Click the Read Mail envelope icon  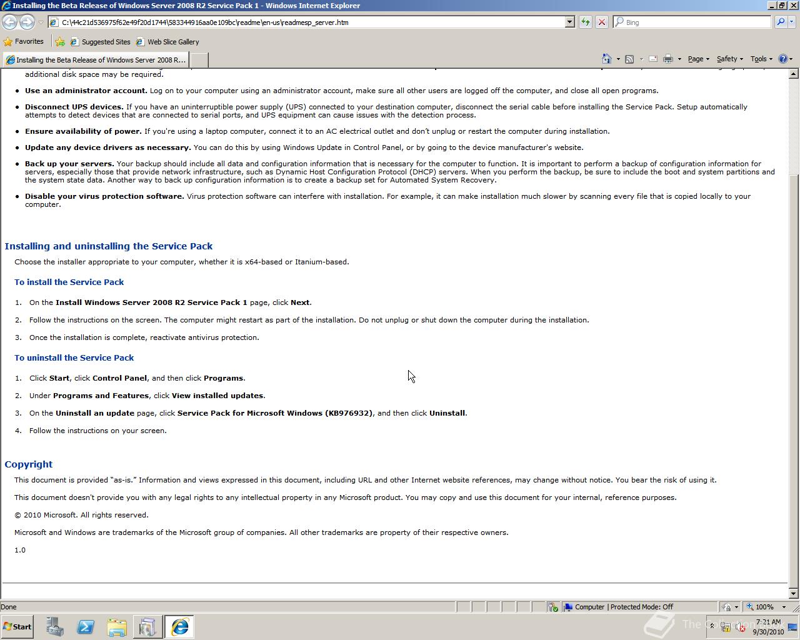[652, 59]
